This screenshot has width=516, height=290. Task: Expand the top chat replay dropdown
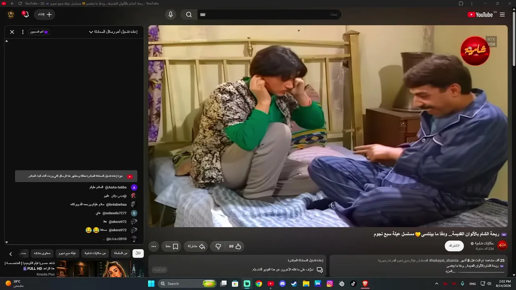click(113, 32)
